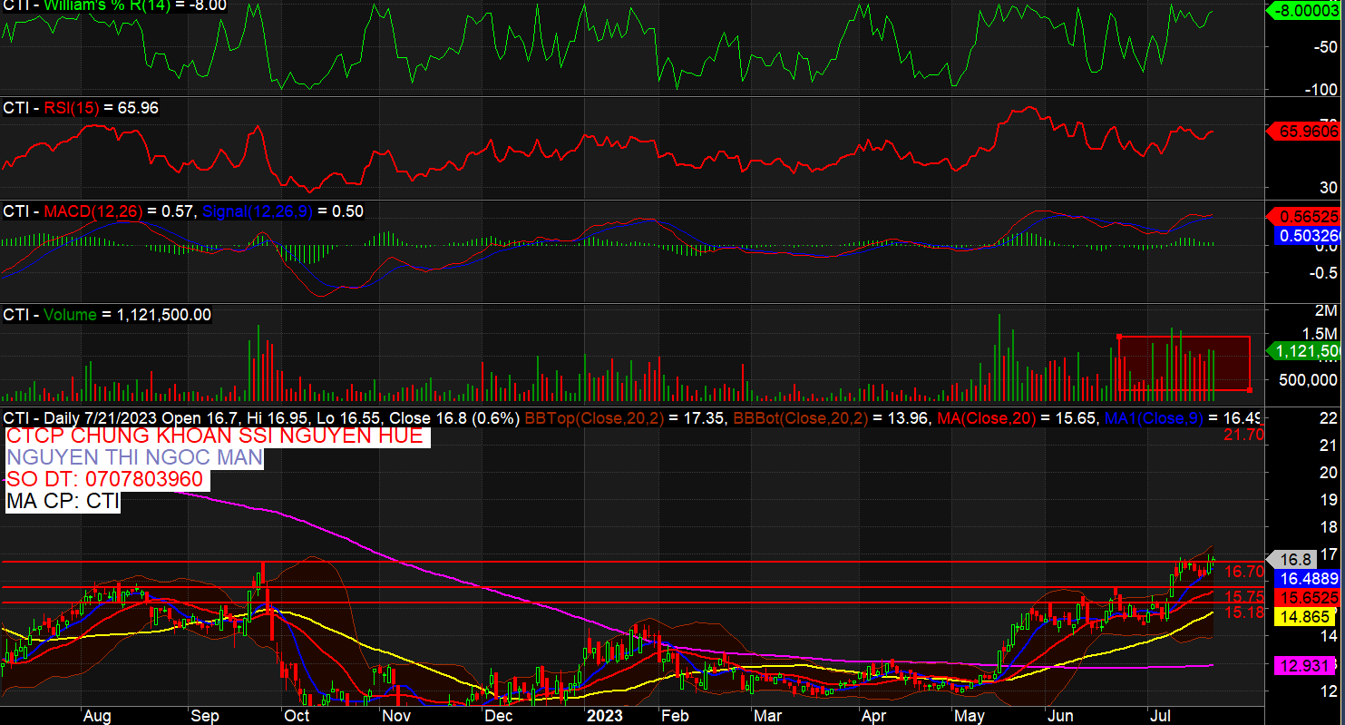Click the red RSI value marker 65.9606

click(x=1303, y=132)
